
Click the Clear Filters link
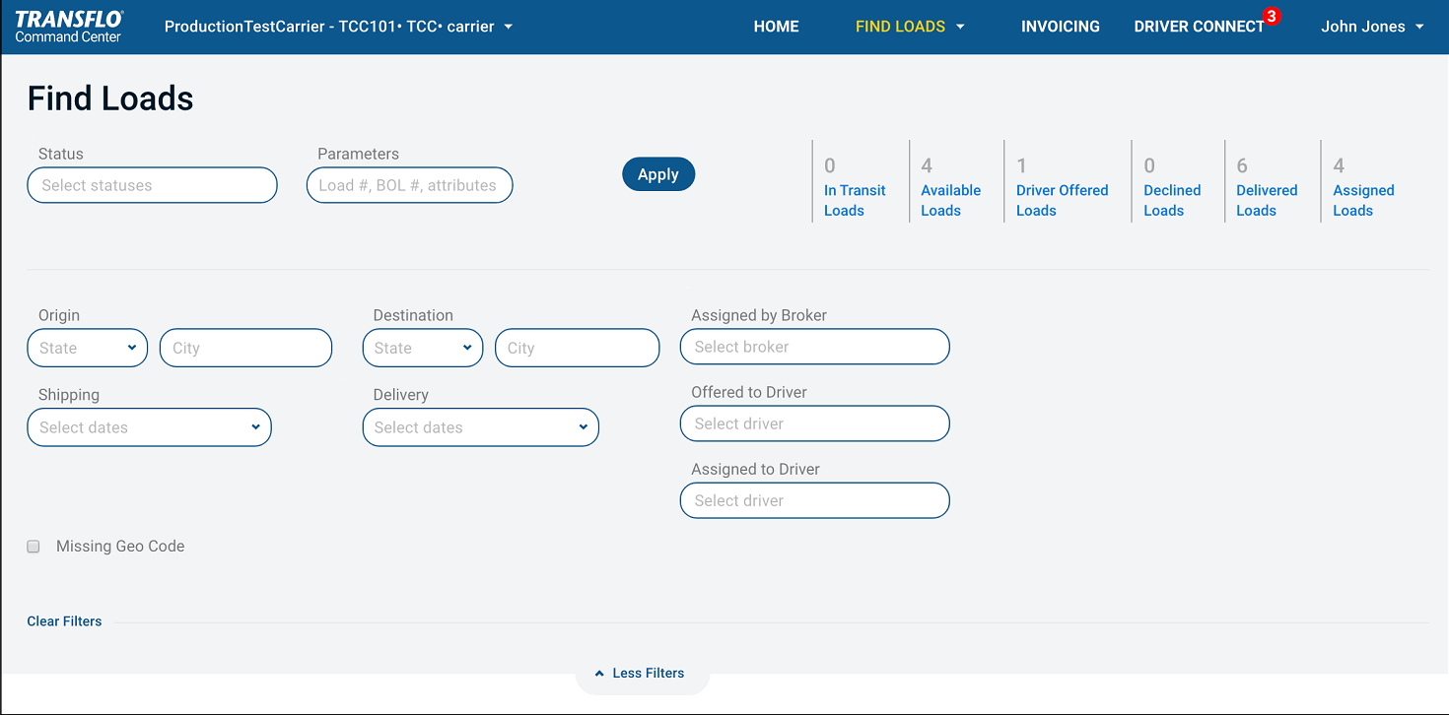coord(64,621)
